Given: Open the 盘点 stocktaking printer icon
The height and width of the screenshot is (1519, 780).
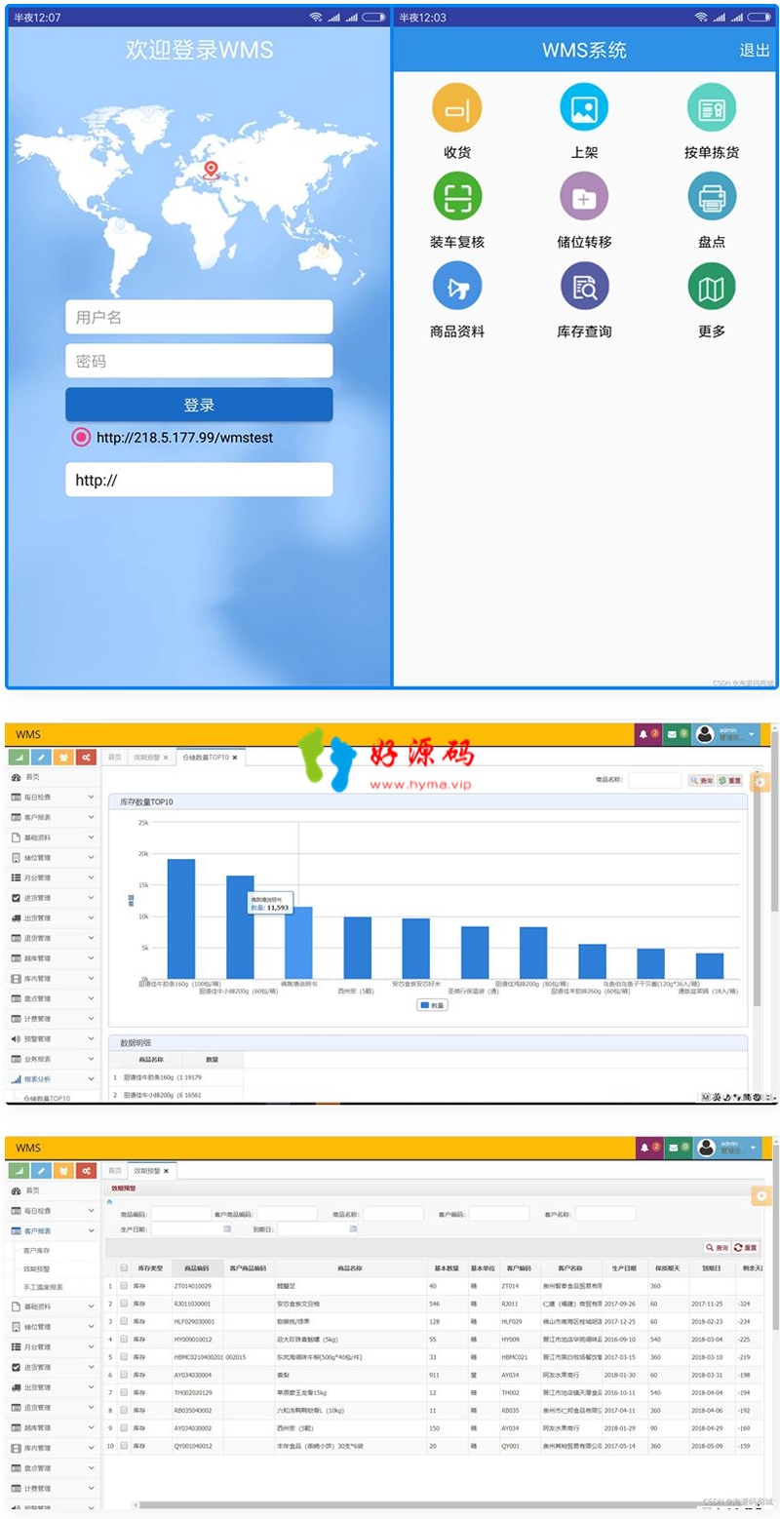Looking at the screenshot, I should 712,196.
